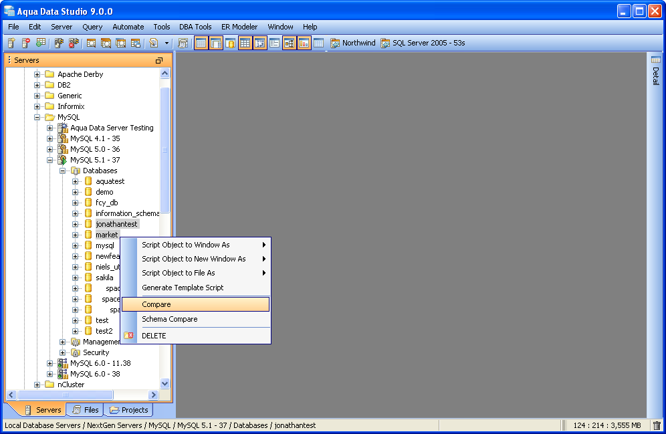
Task: Click the server icon with red minus
Action: (26, 43)
